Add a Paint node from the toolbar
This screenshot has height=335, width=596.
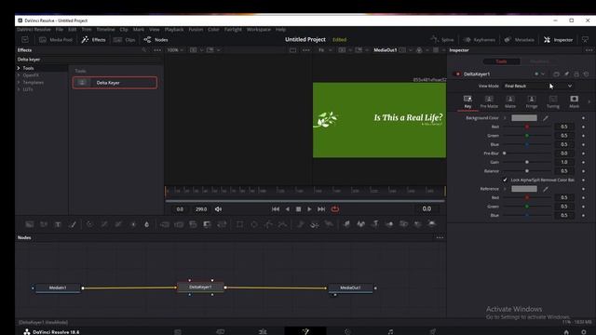click(73, 224)
